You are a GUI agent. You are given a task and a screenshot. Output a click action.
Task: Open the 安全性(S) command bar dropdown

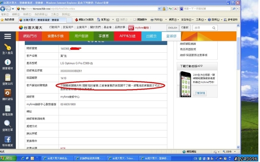187,19
